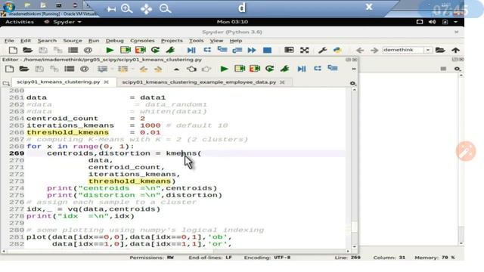Click Debug file icon in main toolbar
Screen dimensions: 484x272
click(191, 50)
